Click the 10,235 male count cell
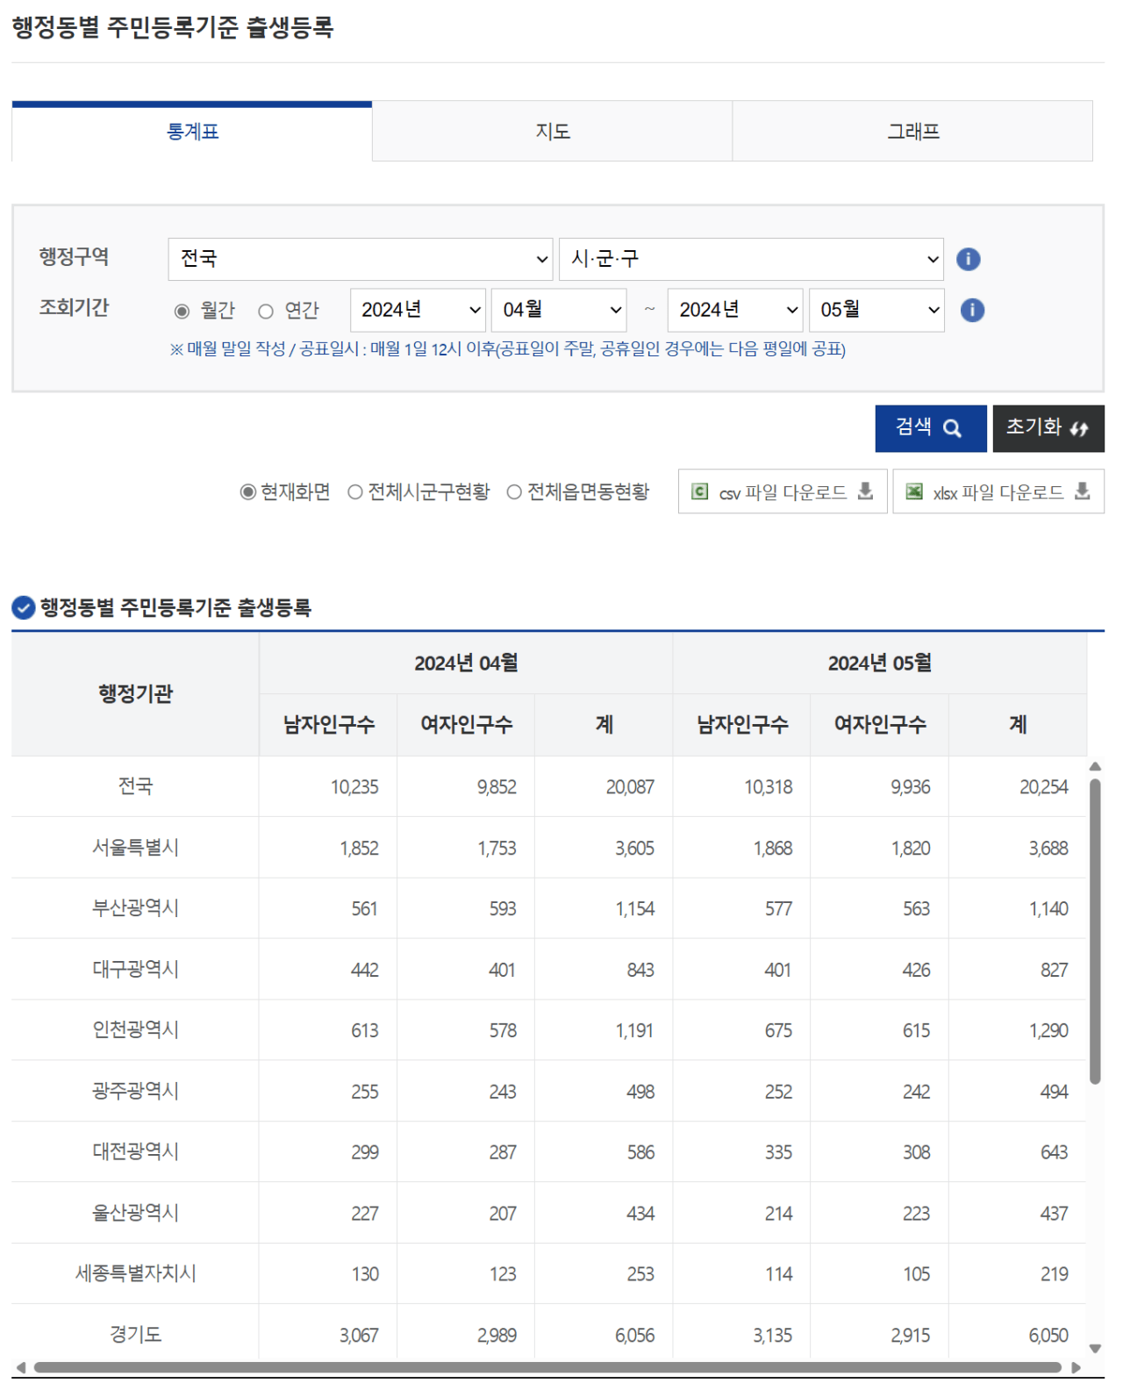The image size is (1123, 1391). coord(328,787)
